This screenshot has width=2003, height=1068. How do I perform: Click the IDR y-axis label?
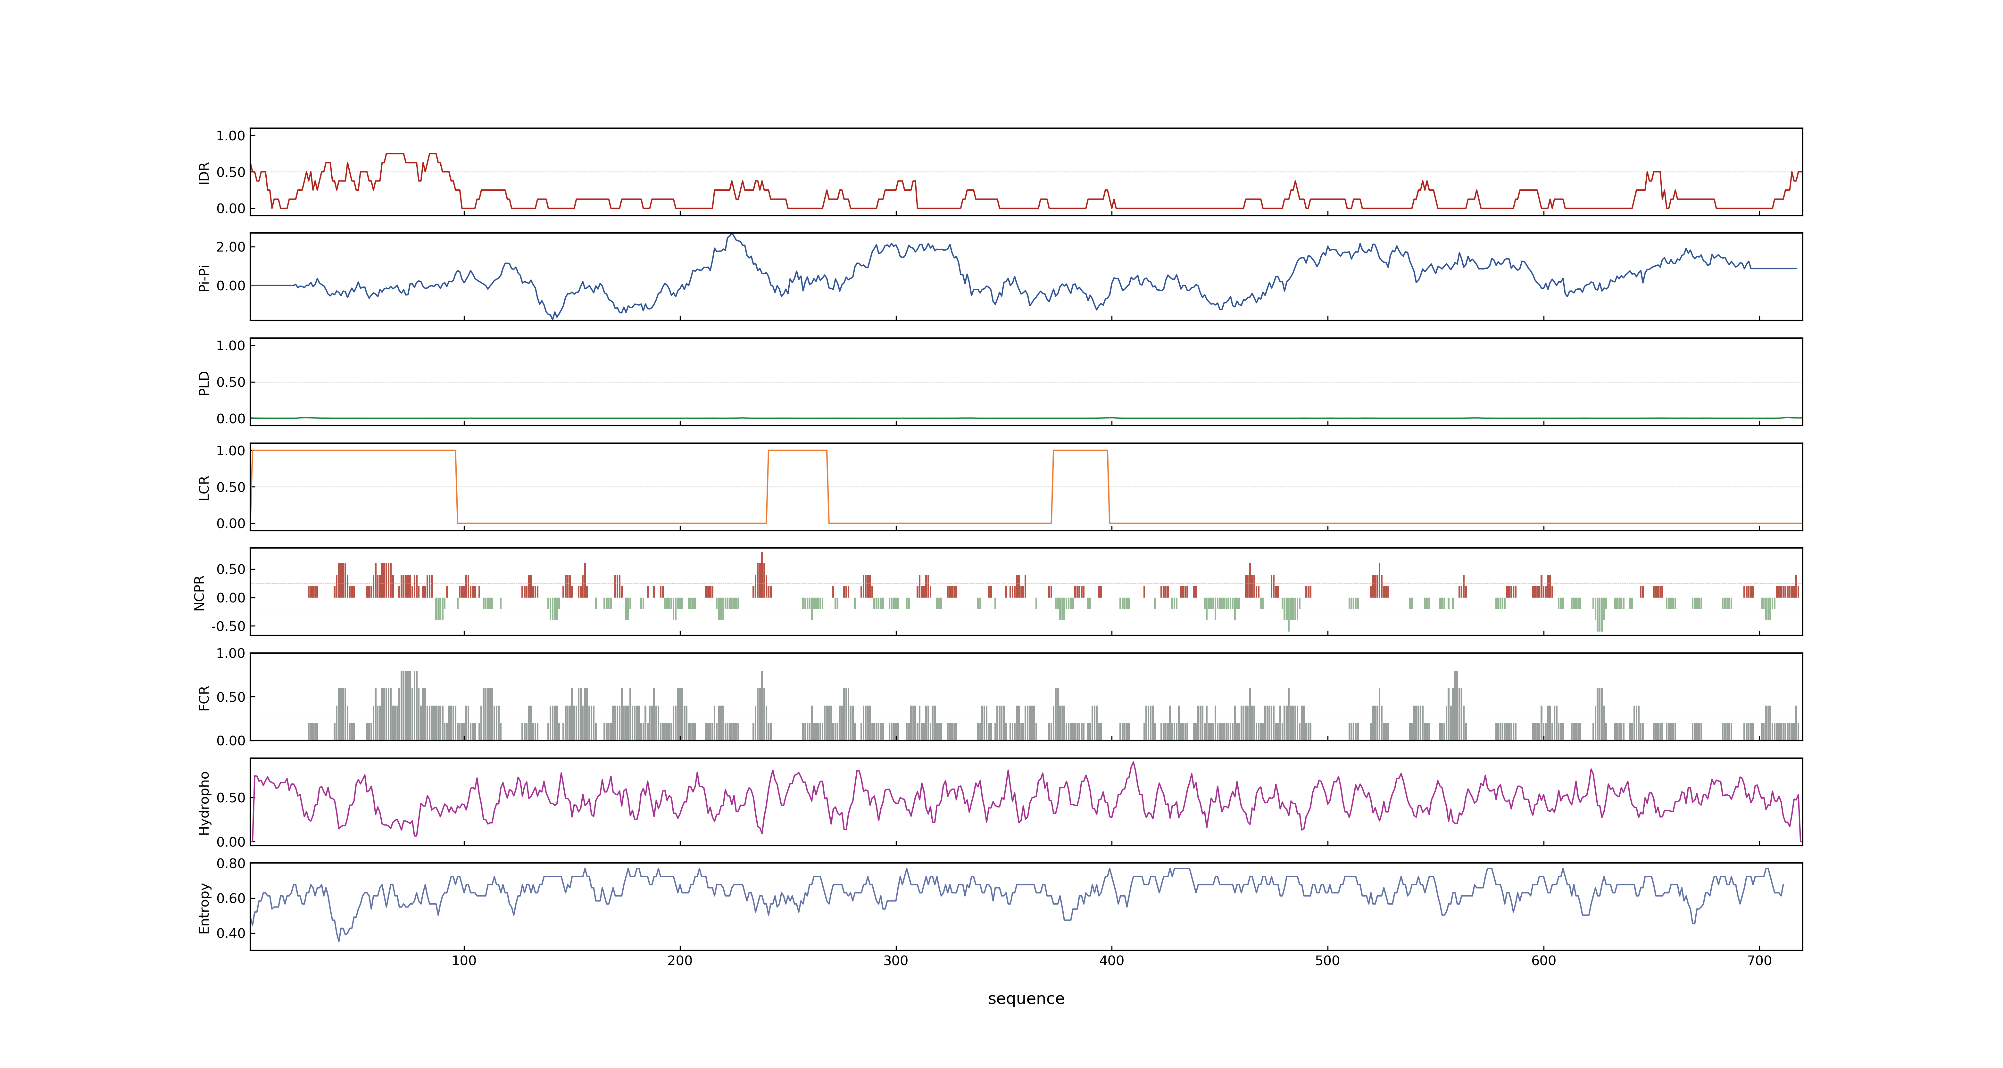(204, 173)
